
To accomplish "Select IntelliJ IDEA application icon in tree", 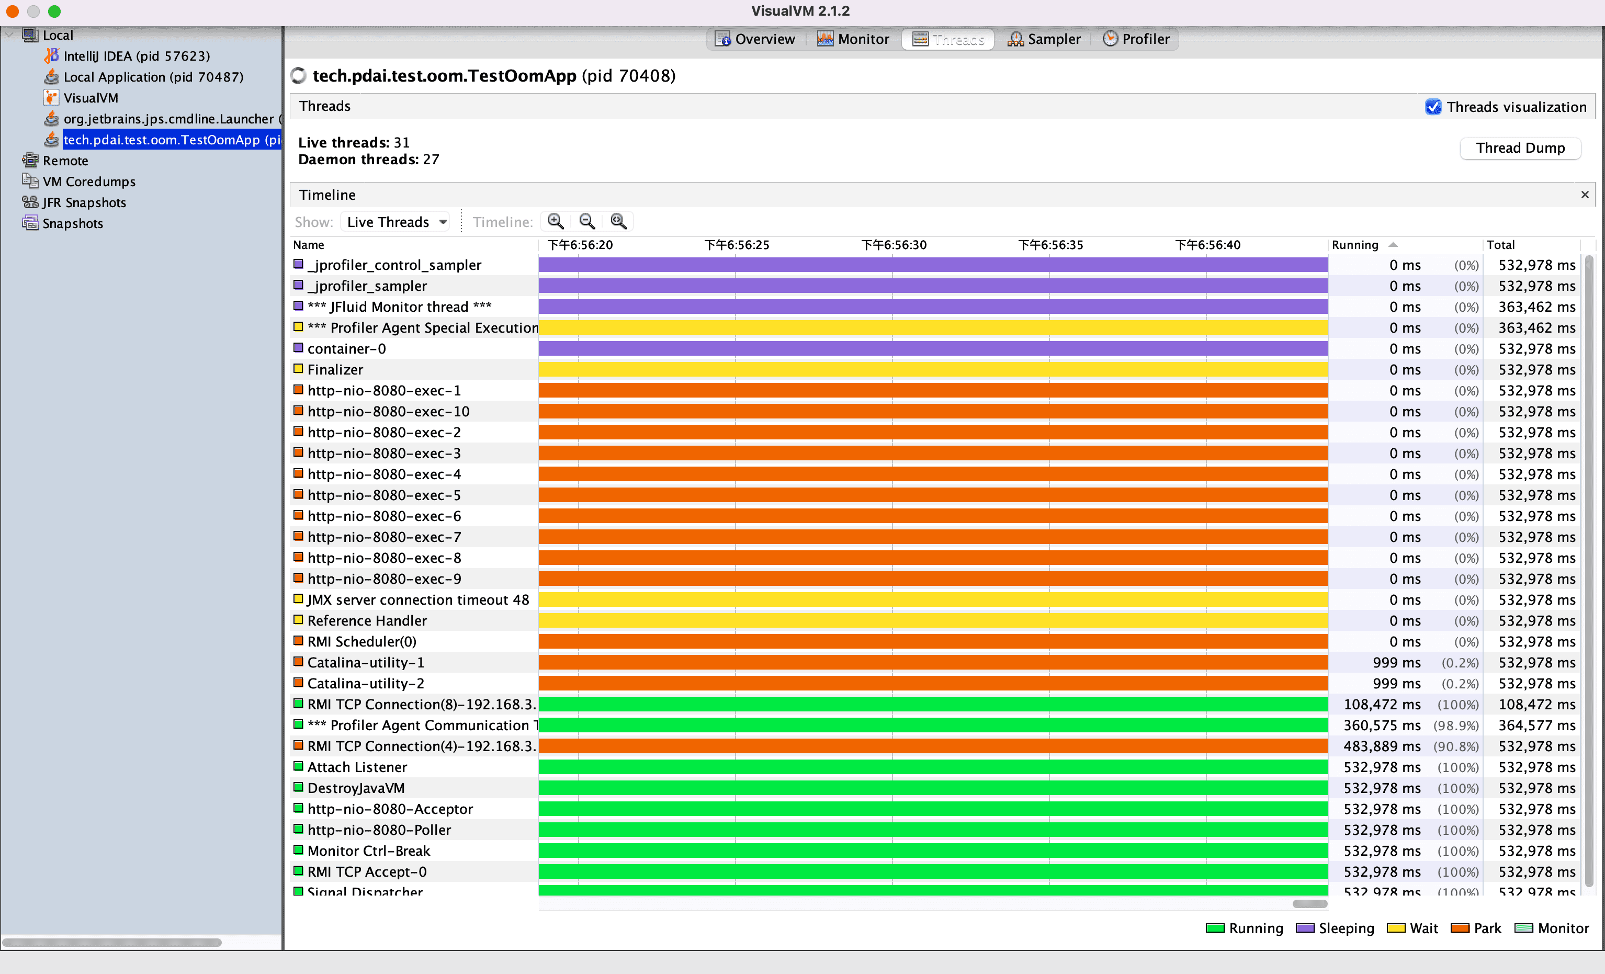I will 51,56.
